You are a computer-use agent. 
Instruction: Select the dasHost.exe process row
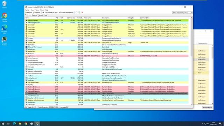[106, 45]
